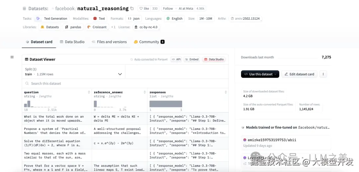The width and height of the screenshot is (359, 172).
Task: Focus the Search this dataset field
Action: [125, 83]
